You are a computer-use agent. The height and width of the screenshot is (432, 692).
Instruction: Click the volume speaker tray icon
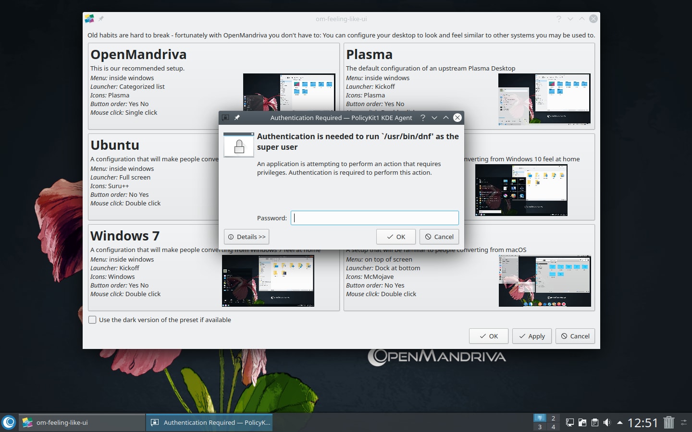click(607, 422)
